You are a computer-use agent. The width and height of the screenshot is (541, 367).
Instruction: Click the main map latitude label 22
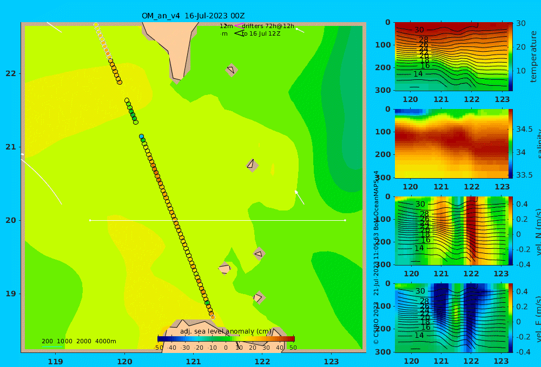coord(11,73)
